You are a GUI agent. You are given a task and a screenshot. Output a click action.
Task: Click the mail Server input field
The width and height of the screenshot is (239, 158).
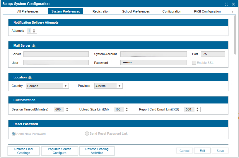[x=56, y=54]
